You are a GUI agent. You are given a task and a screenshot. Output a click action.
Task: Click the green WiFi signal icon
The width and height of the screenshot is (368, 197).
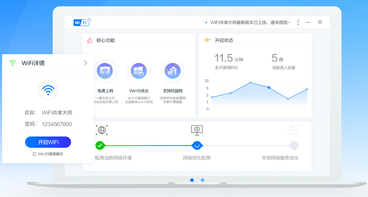click(13, 63)
